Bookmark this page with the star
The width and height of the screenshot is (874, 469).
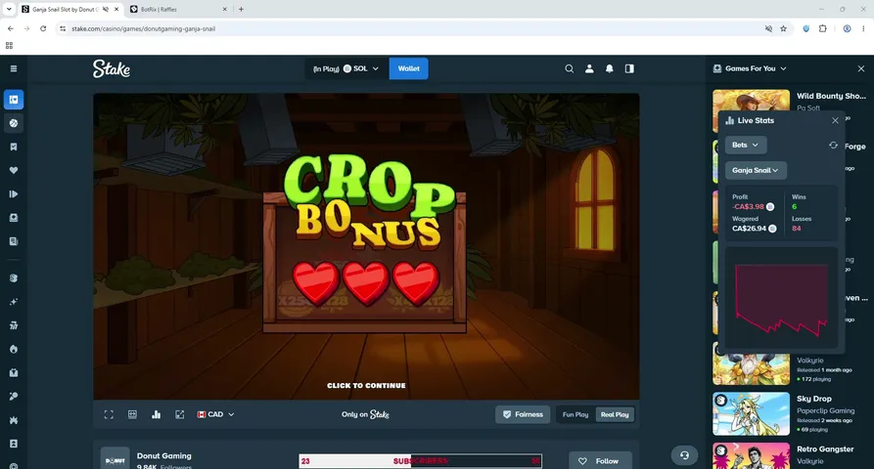(x=783, y=28)
